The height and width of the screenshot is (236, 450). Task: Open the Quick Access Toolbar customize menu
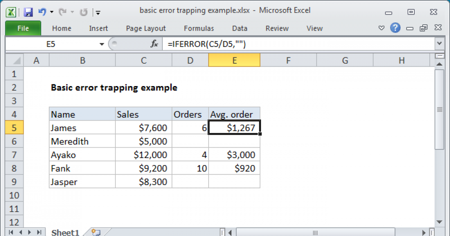pyautogui.click(x=98, y=12)
